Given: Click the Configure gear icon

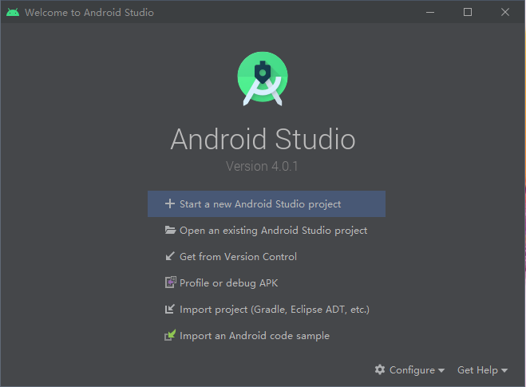Looking at the screenshot, I should point(380,369).
